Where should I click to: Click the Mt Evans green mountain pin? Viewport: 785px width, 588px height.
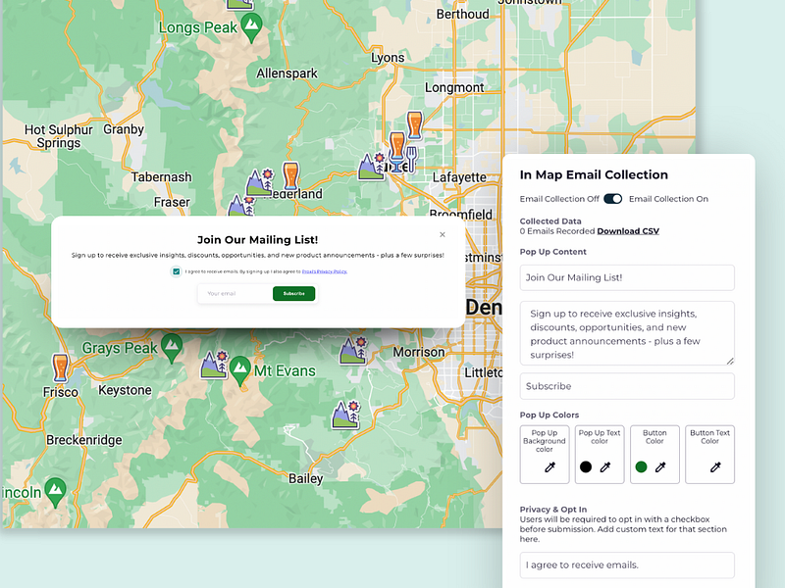click(x=240, y=370)
